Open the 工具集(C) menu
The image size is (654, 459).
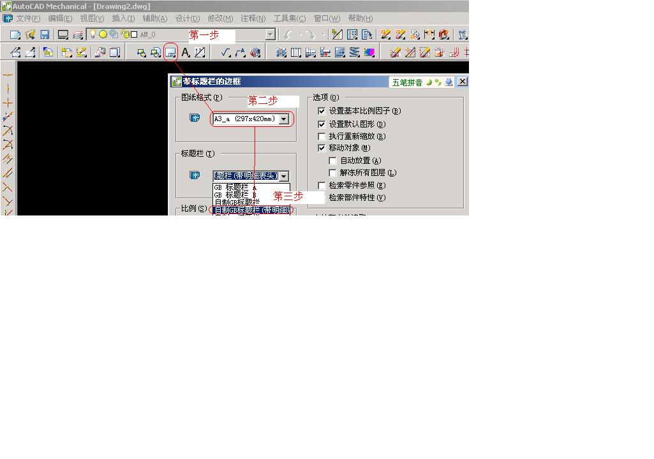coord(290,18)
